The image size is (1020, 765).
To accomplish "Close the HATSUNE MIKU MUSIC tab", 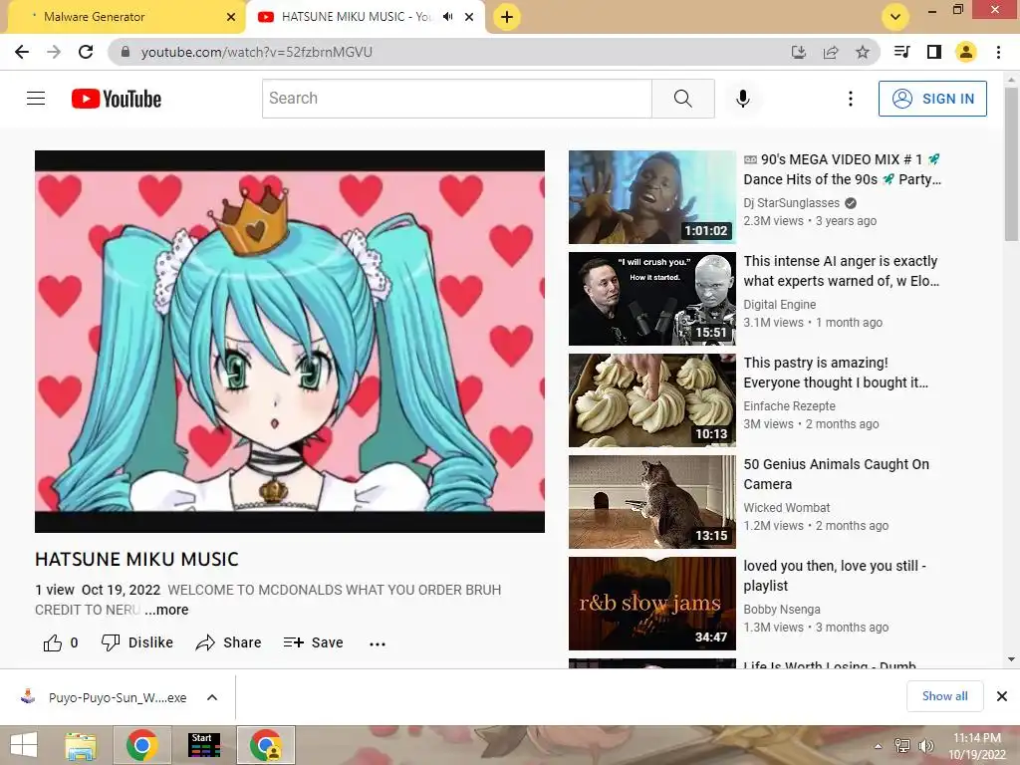I will 469,17.
